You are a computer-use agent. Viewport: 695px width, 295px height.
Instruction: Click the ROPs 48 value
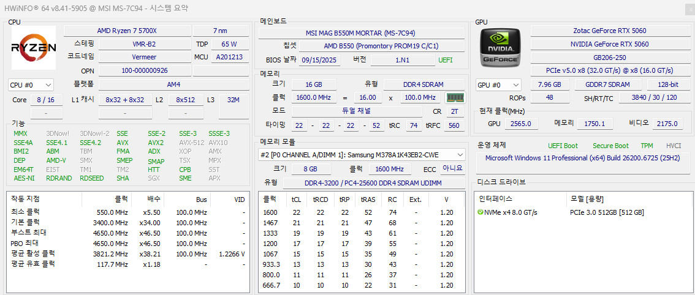tap(550, 98)
